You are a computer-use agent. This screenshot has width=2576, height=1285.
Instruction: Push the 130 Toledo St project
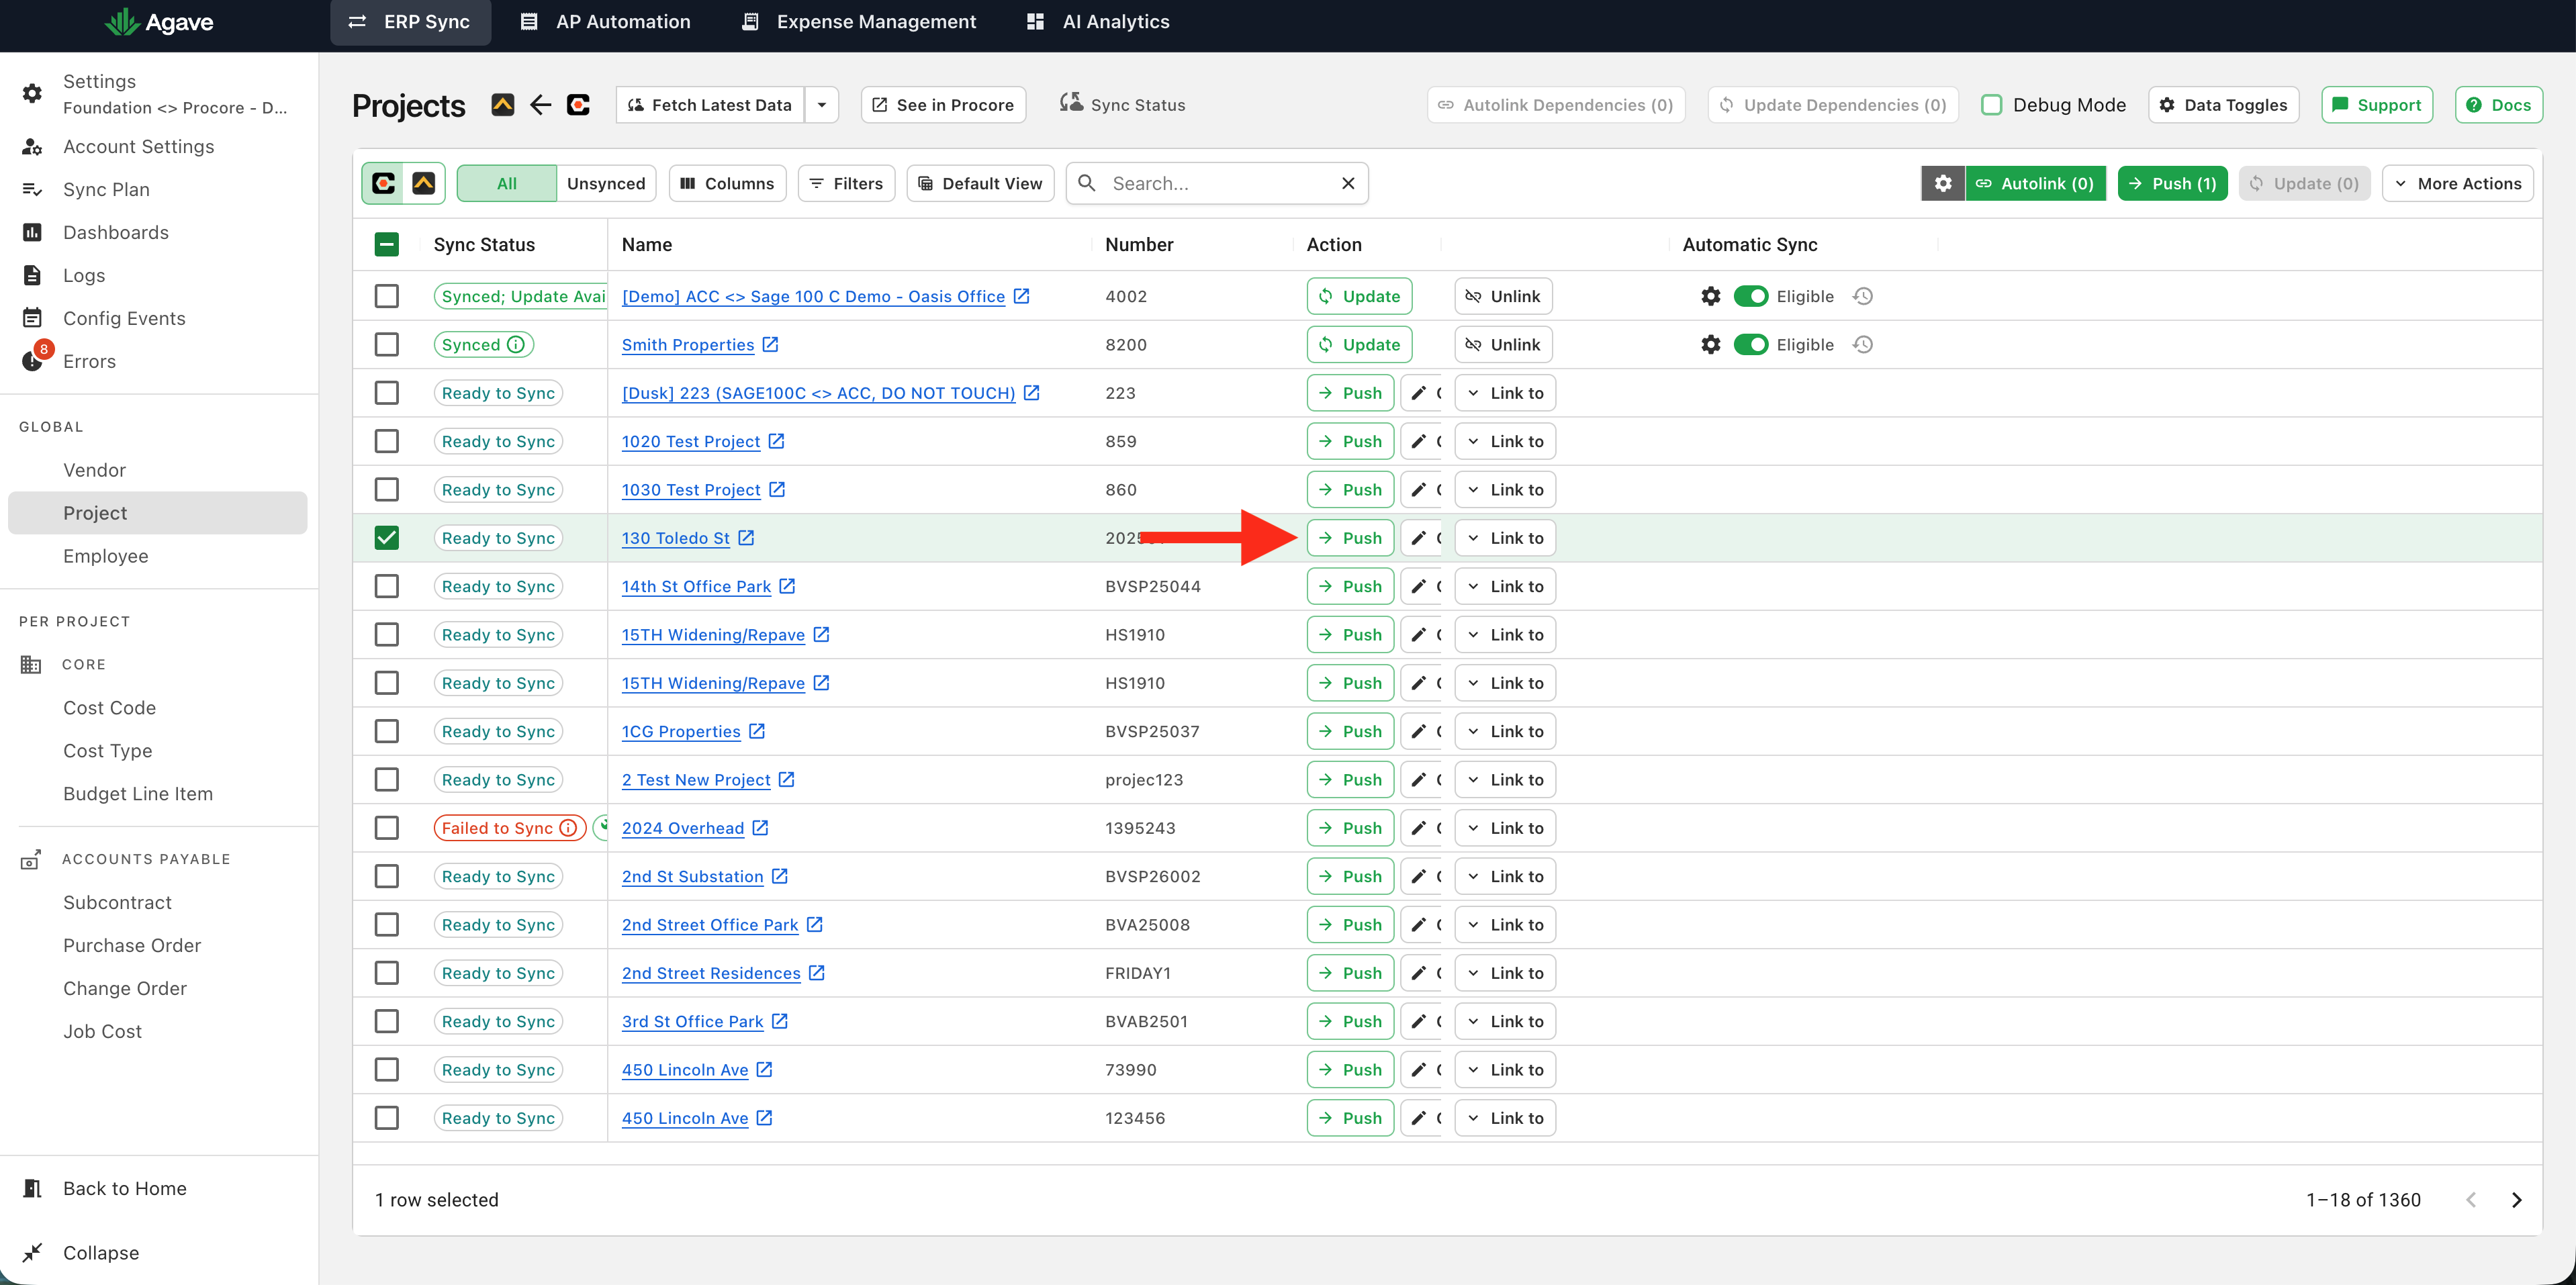pos(1350,538)
